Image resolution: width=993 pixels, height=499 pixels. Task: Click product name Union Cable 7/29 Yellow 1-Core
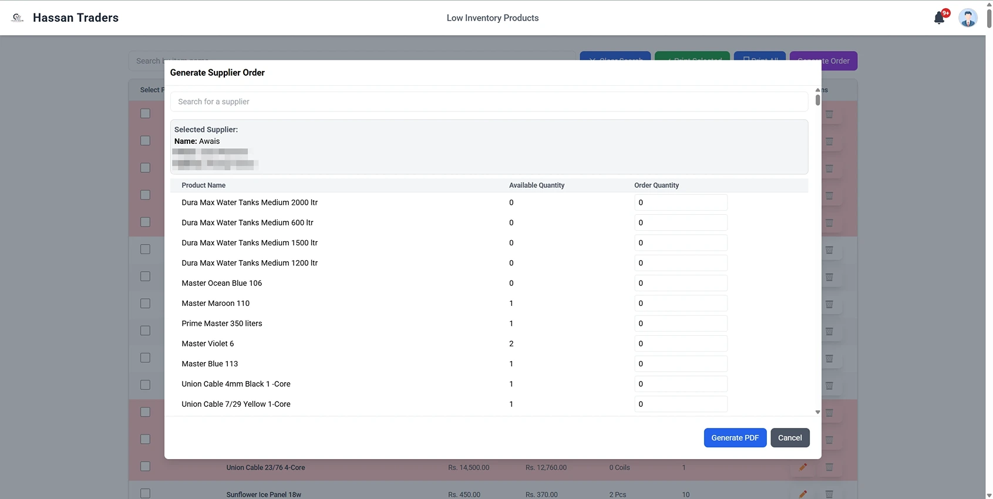(236, 404)
